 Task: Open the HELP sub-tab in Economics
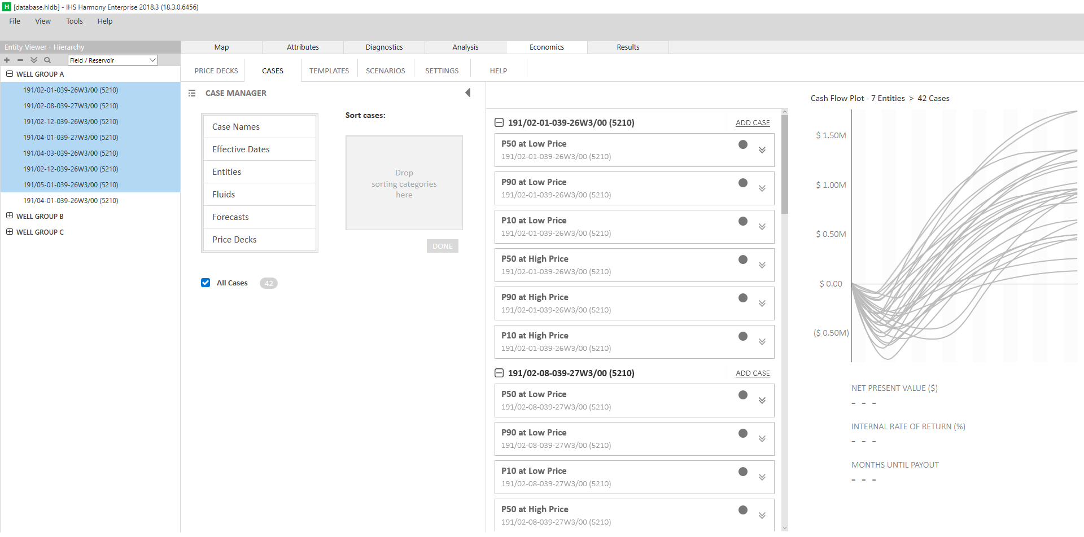[x=499, y=71]
